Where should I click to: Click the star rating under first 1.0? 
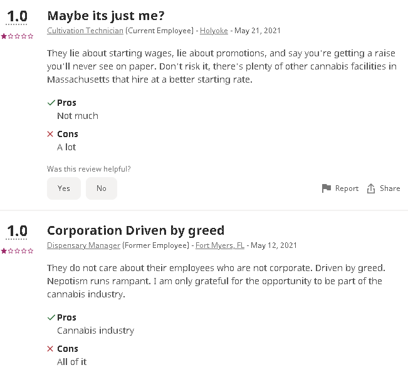click(x=18, y=36)
